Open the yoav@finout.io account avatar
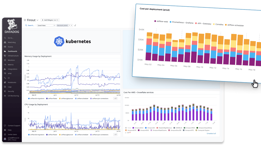Image resolution: width=261 pixels, height=146 pixels. coord(5,139)
